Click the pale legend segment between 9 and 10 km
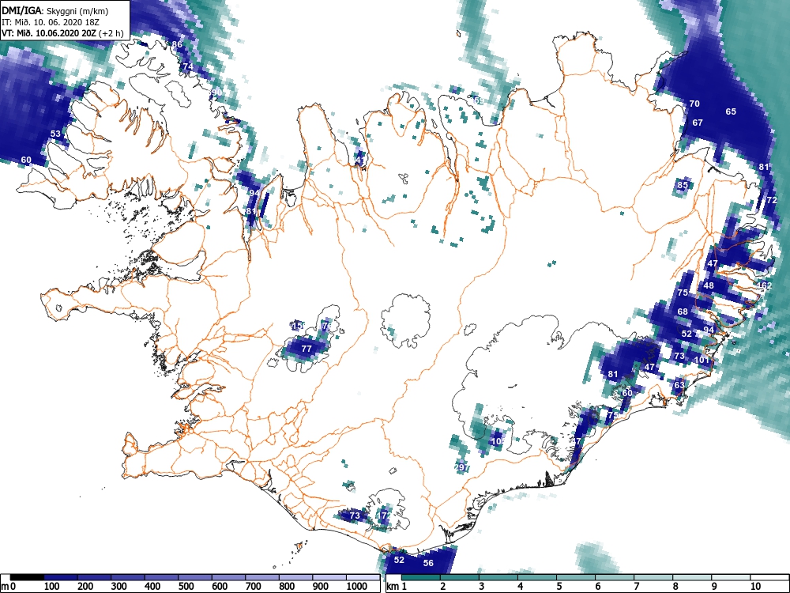Viewport: 790px width, 593px height. pos(731,577)
